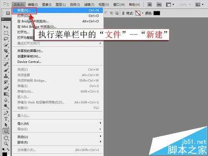Open the arrange documents dropdown
Image resolution: width=208 pixels, height=156 pixels.
pyautogui.click(x=199, y=5)
